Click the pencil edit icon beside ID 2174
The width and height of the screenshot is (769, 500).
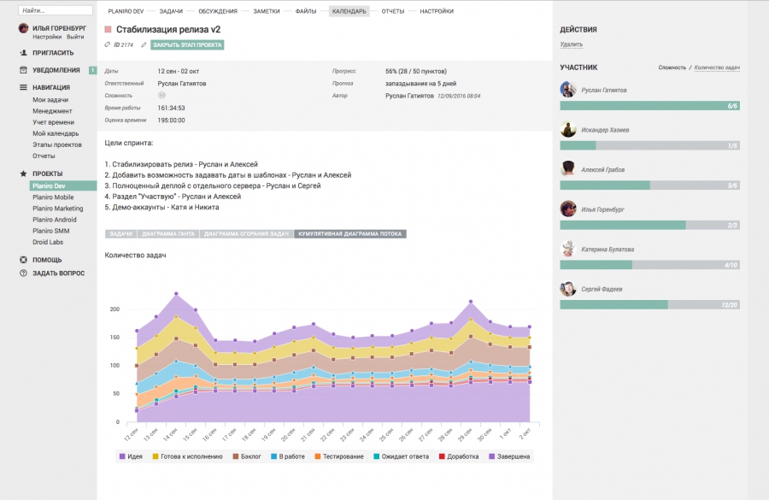coord(144,44)
